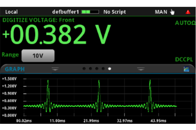Tap the DCCPL coupling indicator

coord(184,60)
